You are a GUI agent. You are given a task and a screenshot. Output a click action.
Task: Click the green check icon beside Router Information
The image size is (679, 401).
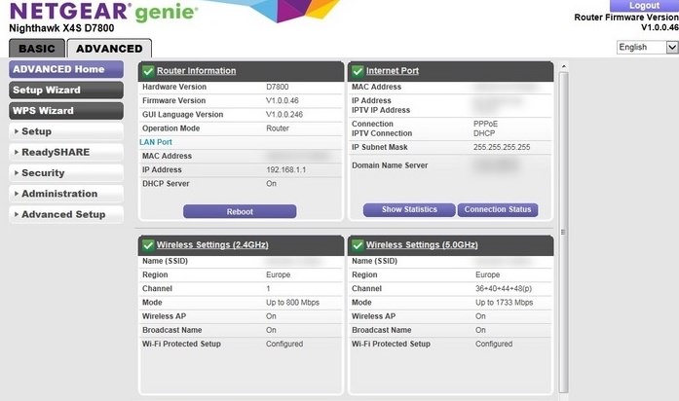148,71
